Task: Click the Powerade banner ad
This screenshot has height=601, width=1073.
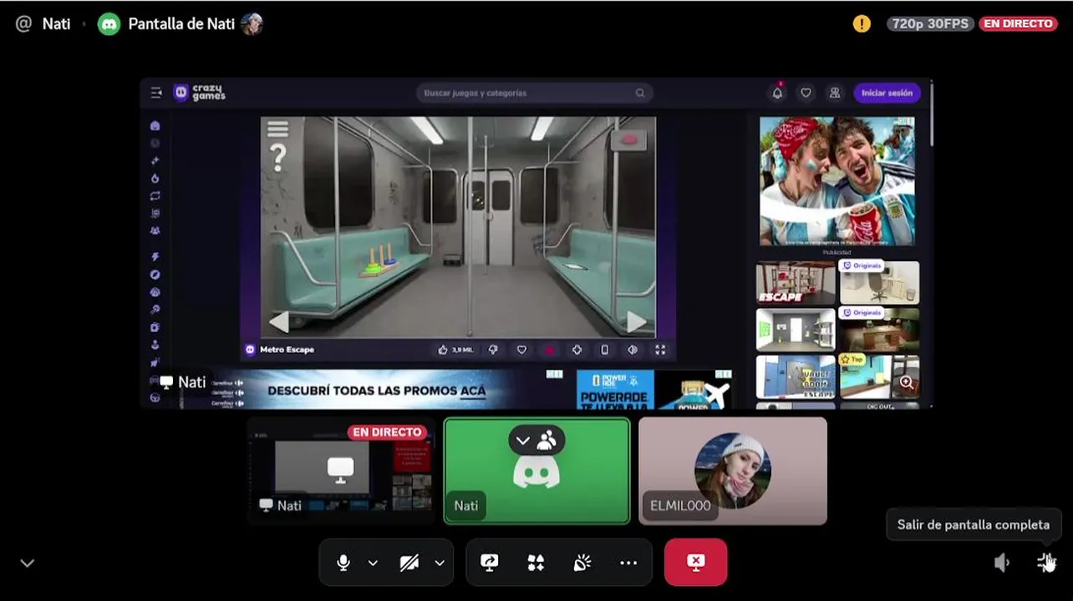Action: [x=654, y=390]
